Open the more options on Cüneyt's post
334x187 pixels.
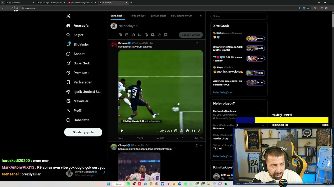[x=201, y=145]
